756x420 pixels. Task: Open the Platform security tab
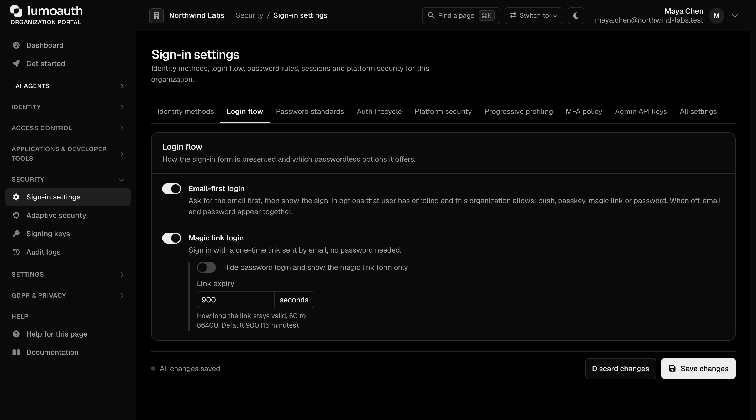(443, 112)
